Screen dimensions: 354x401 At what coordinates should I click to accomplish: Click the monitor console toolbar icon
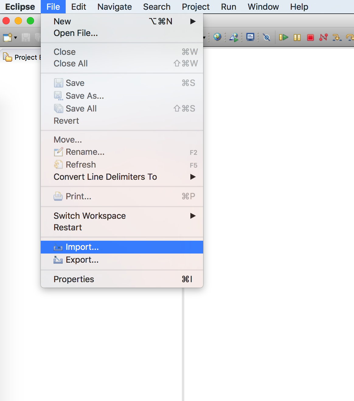pyautogui.click(x=250, y=37)
